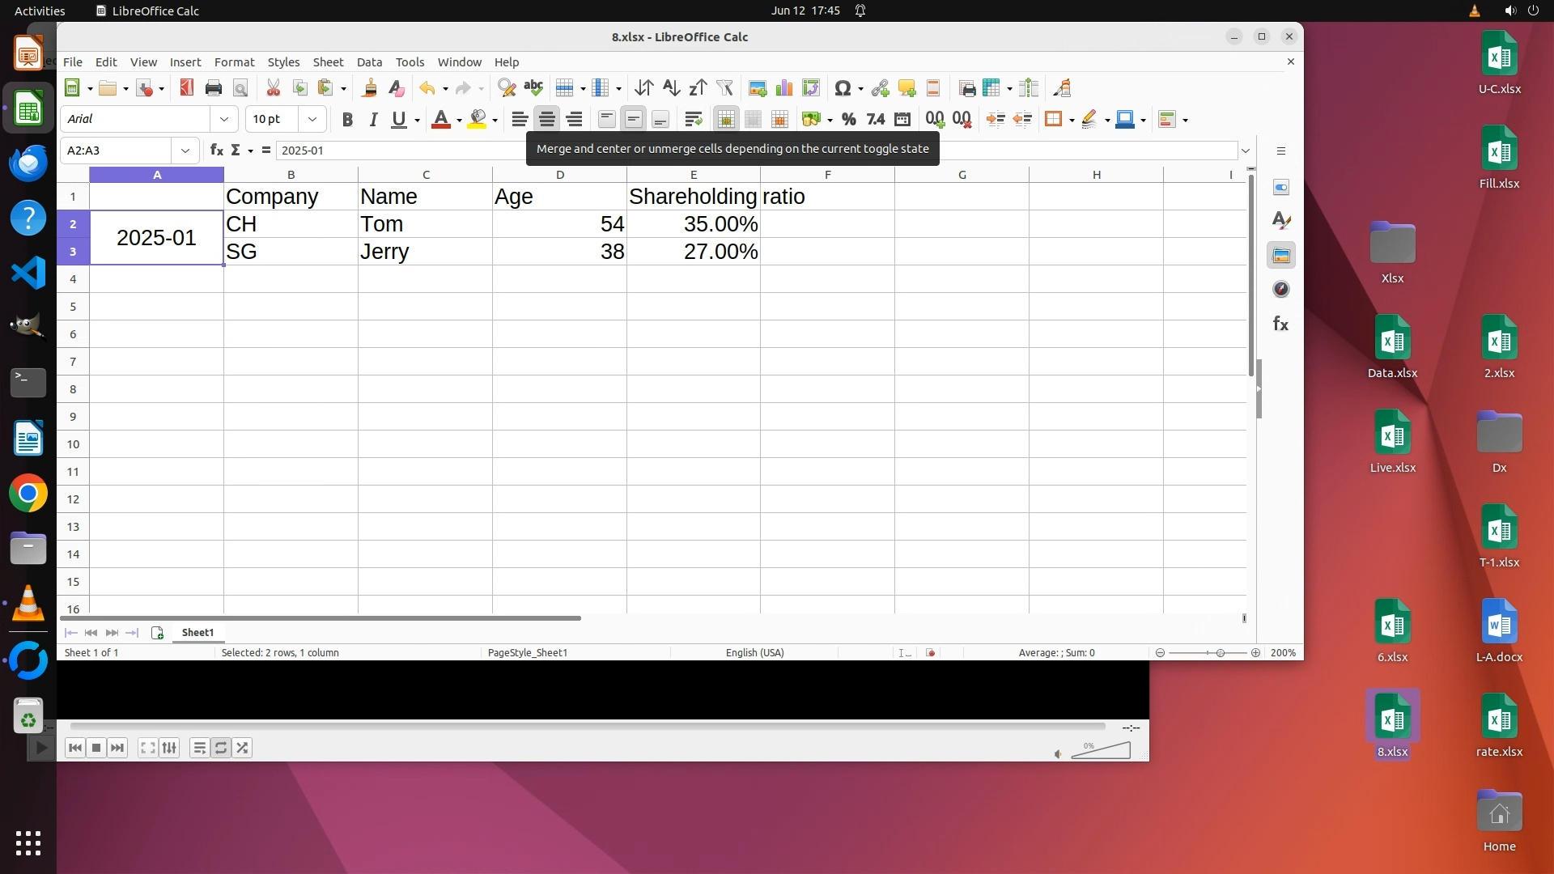Viewport: 1554px width, 874px height.
Task: Open the Functions sidebar panel
Action: tap(1280, 324)
